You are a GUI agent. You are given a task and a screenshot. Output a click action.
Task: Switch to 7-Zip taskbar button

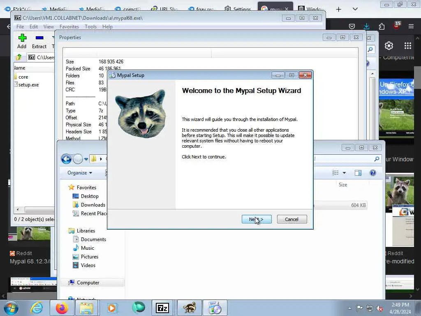pos(162,308)
